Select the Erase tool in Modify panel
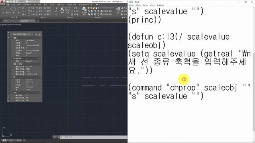This screenshot has height=143, width=255. (57, 8)
